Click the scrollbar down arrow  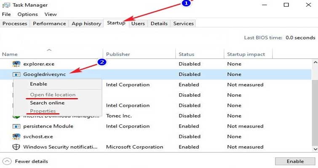pyautogui.click(x=315, y=149)
